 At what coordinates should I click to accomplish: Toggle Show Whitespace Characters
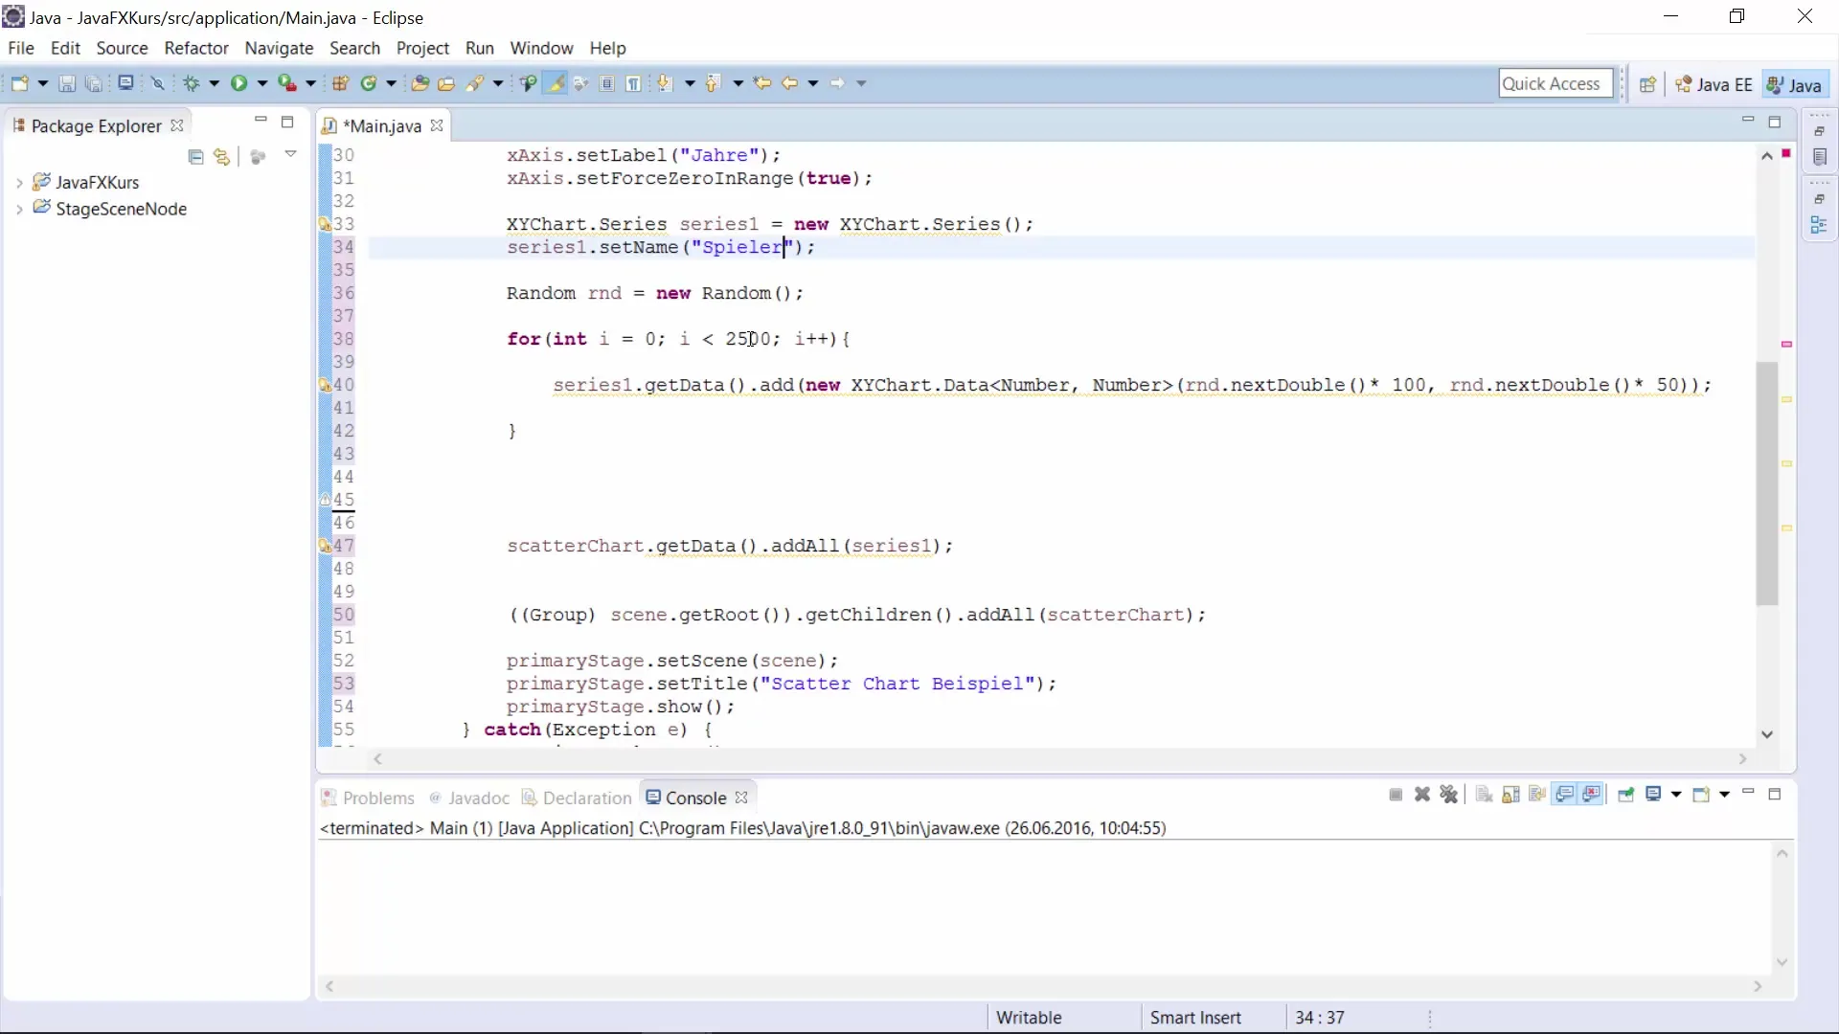tap(634, 83)
